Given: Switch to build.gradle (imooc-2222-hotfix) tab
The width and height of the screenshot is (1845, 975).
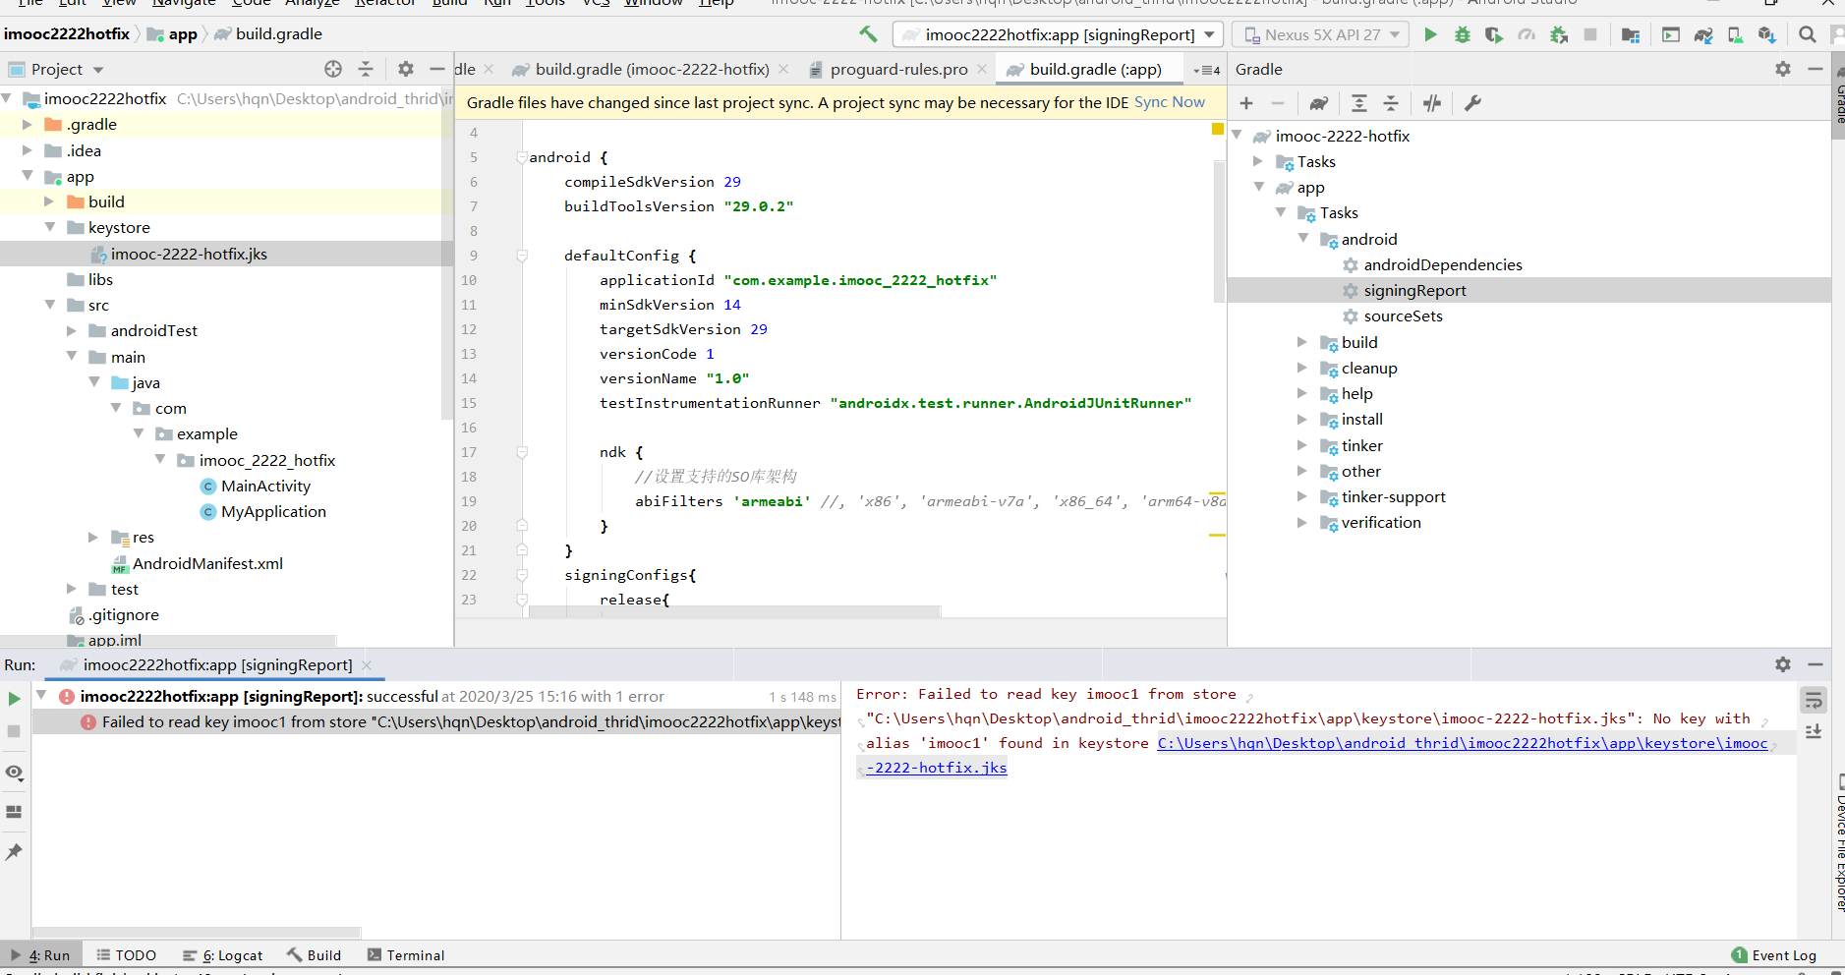Looking at the screenshot, I should point(652,69).
